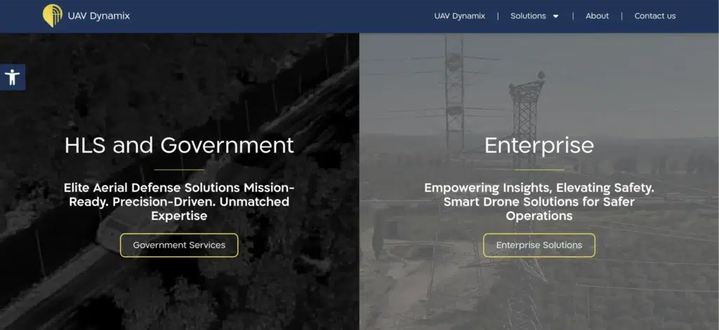
Task: Click the Enterprise Solutions button
Action: pyautogui.click(x=539, y=245)
